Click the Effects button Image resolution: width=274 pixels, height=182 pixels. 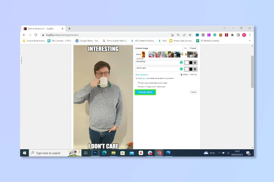point(184,74)
